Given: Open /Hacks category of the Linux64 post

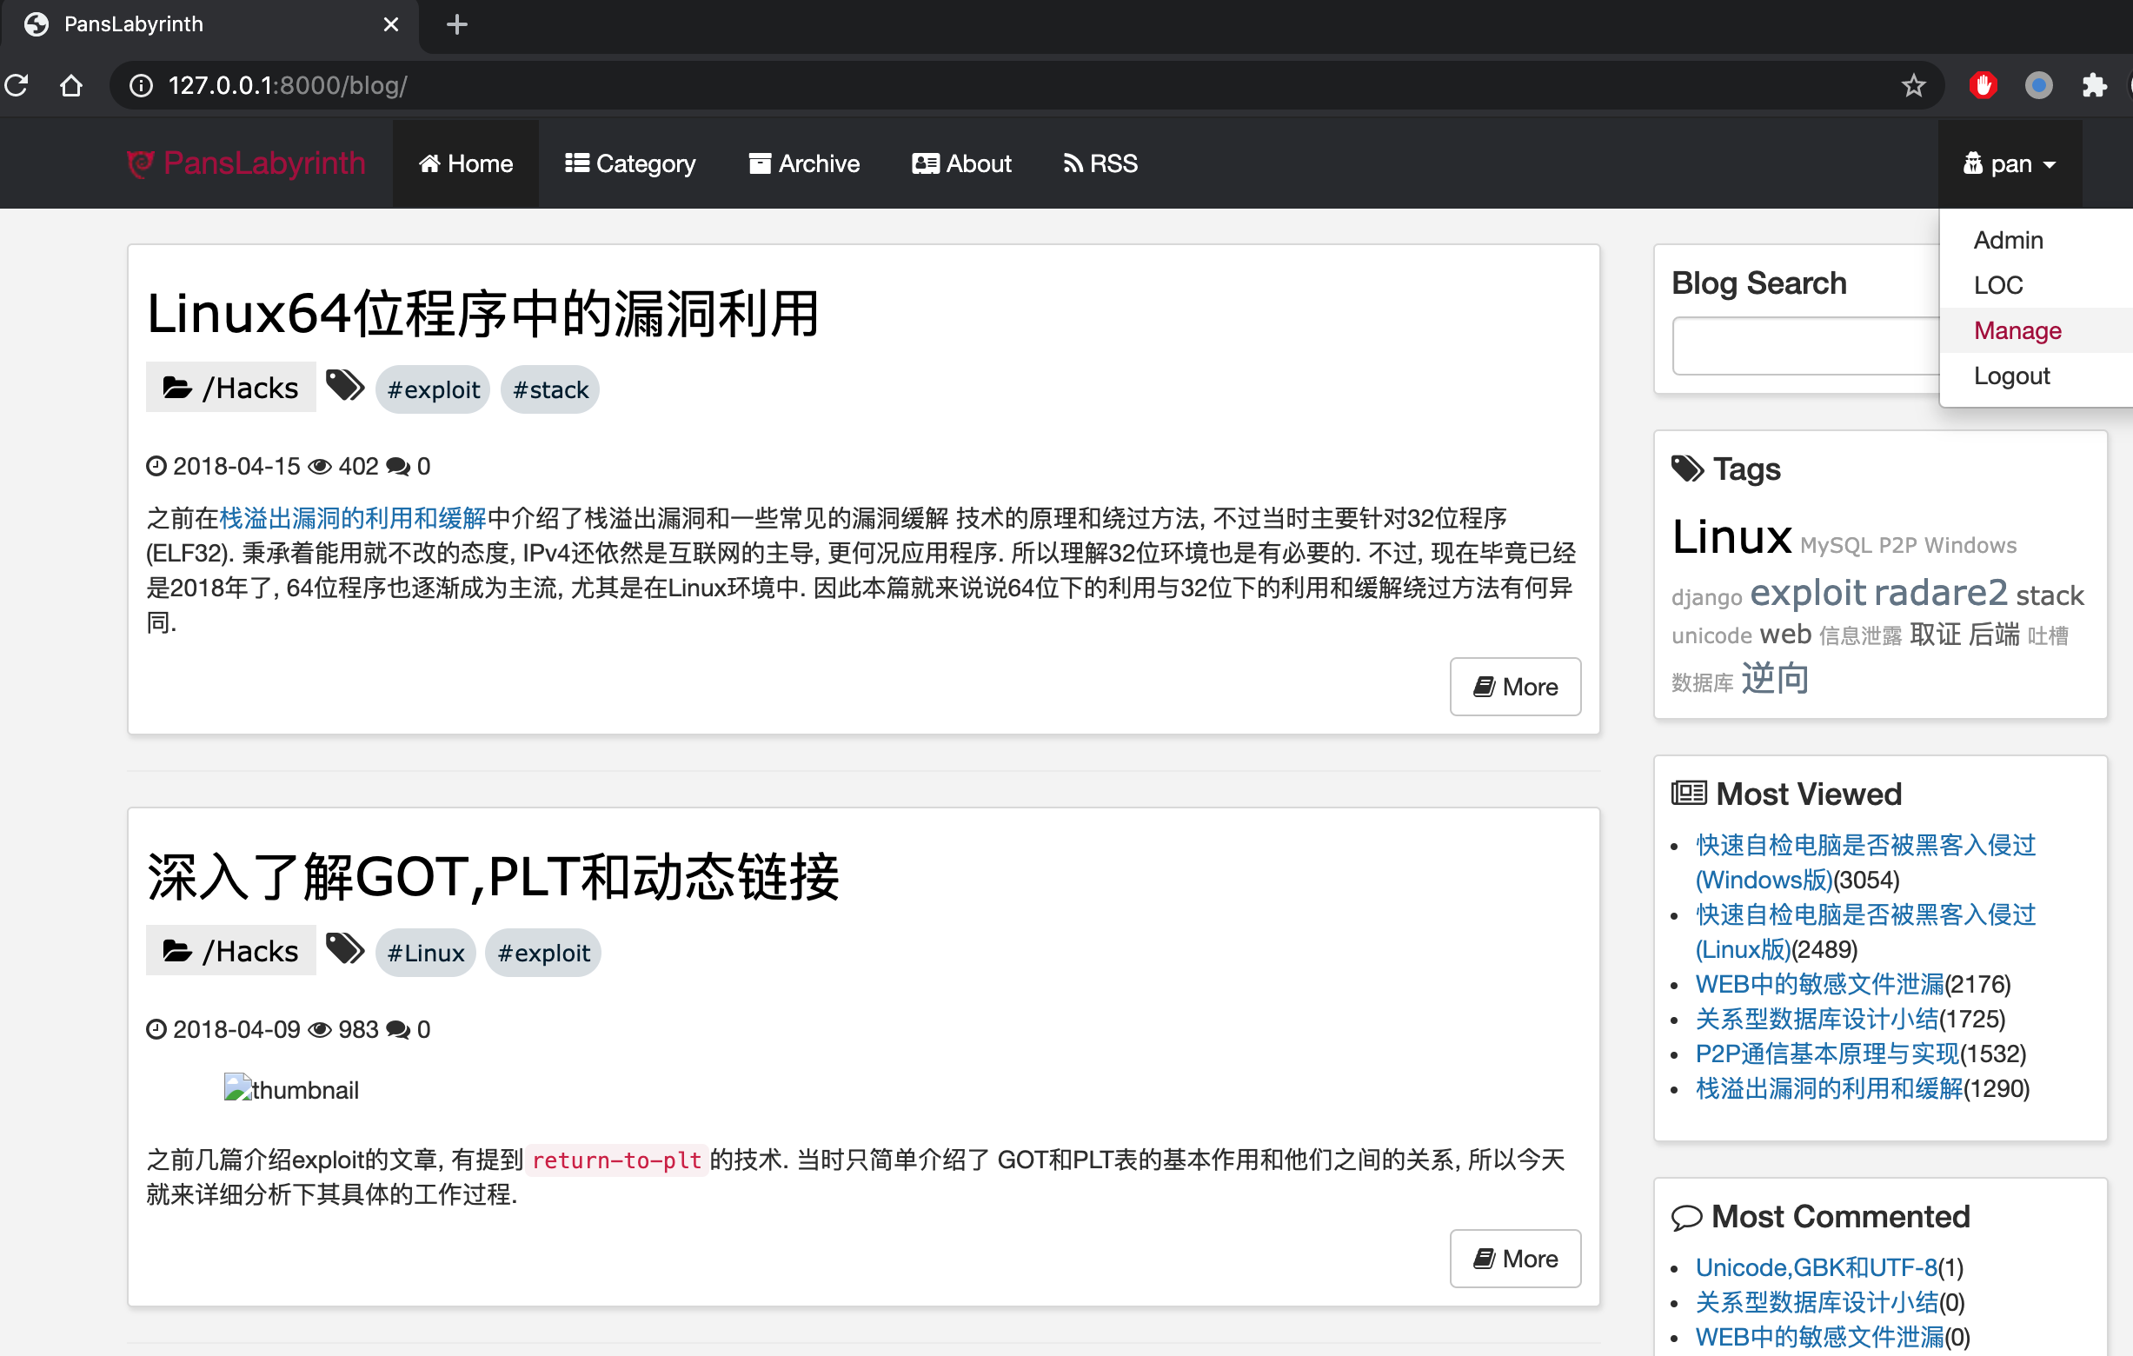Looking at the screenshot, I should click(x=230, y=387).
